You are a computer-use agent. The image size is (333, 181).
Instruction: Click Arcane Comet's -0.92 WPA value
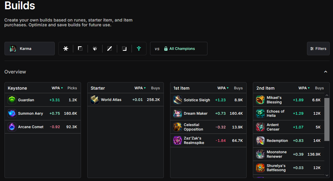55,127
